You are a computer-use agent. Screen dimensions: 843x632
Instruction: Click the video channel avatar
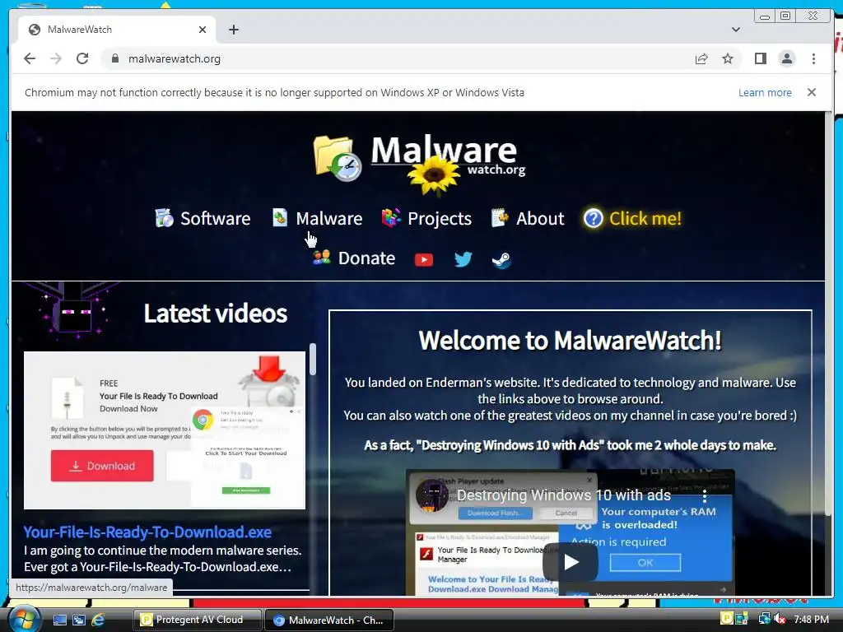[432, 495]
